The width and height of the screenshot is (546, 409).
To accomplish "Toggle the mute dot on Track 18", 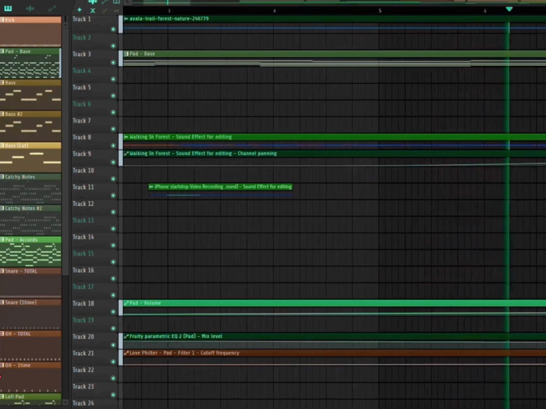I will click(113, 312).
